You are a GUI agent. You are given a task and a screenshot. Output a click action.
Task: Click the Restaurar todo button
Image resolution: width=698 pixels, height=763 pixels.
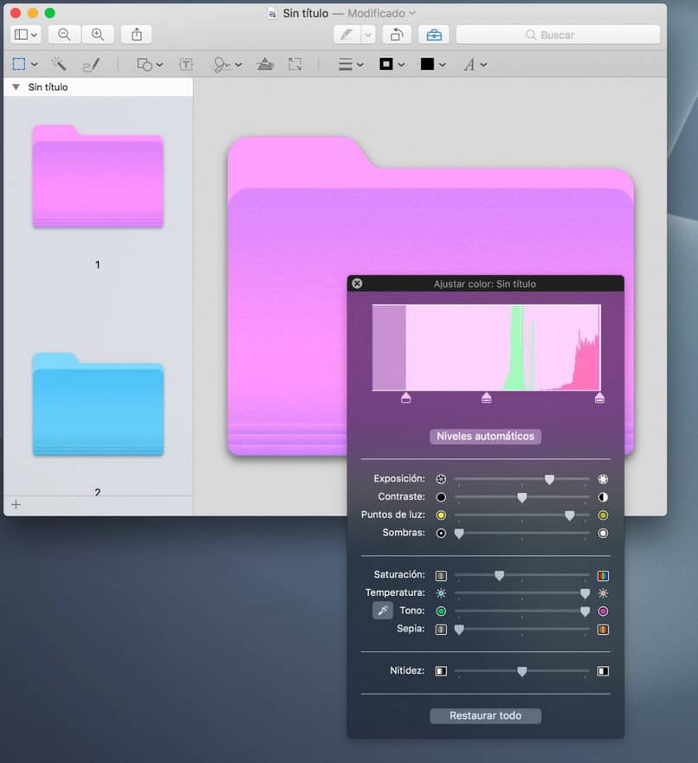pos(486,716)
